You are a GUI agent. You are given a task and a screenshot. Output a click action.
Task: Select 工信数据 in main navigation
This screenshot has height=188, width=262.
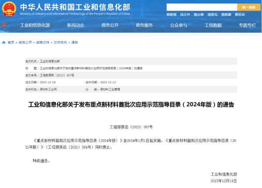[213, 25]
